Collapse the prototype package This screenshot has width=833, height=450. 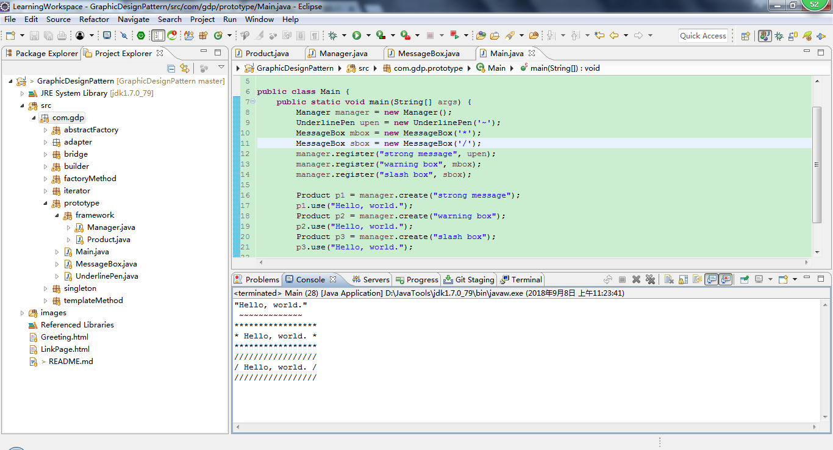(45, 202)
